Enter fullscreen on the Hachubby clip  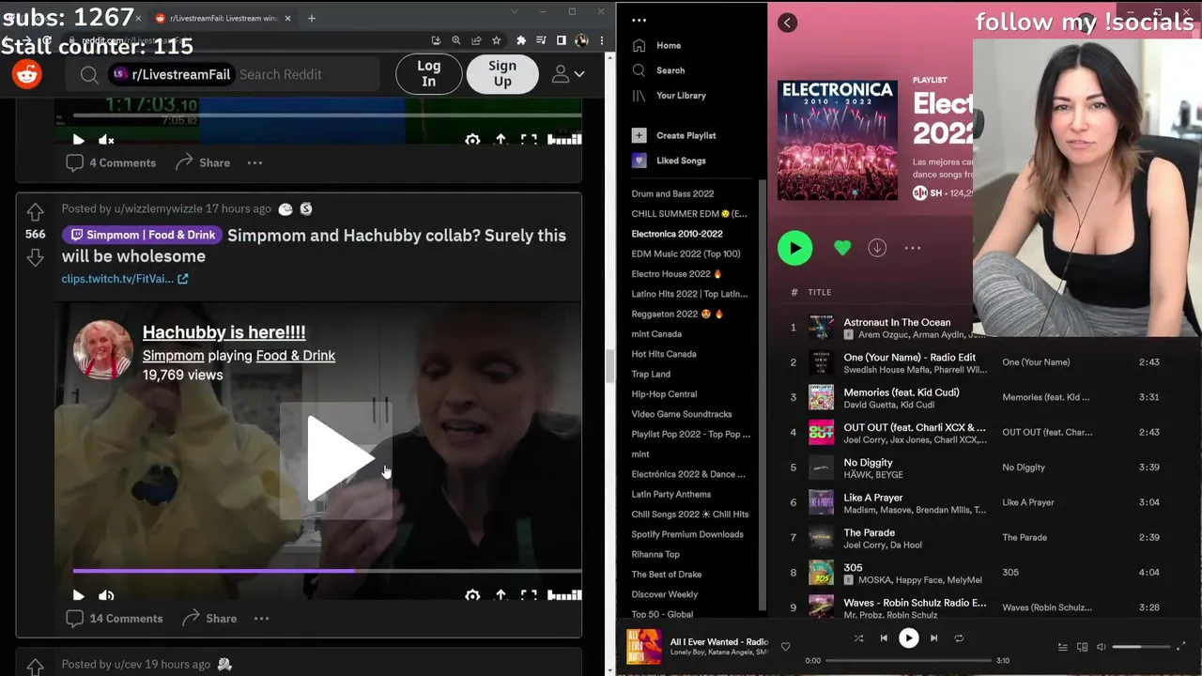coord(529,595)
